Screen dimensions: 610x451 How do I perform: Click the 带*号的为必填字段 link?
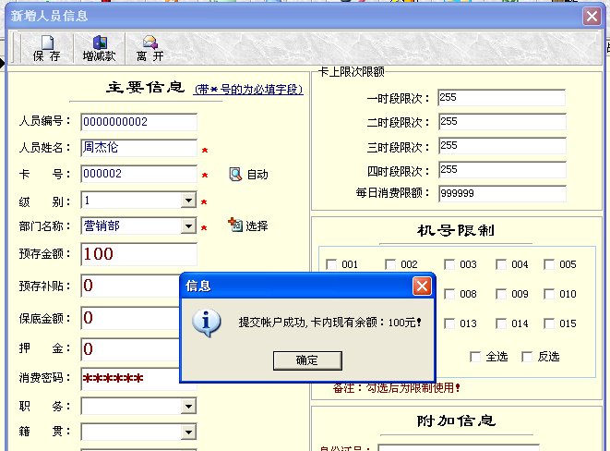248,90
